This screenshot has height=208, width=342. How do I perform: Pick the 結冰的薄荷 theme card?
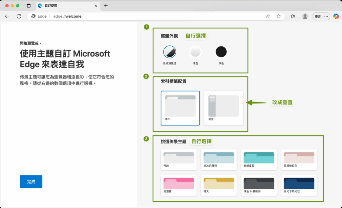(219, 159)
